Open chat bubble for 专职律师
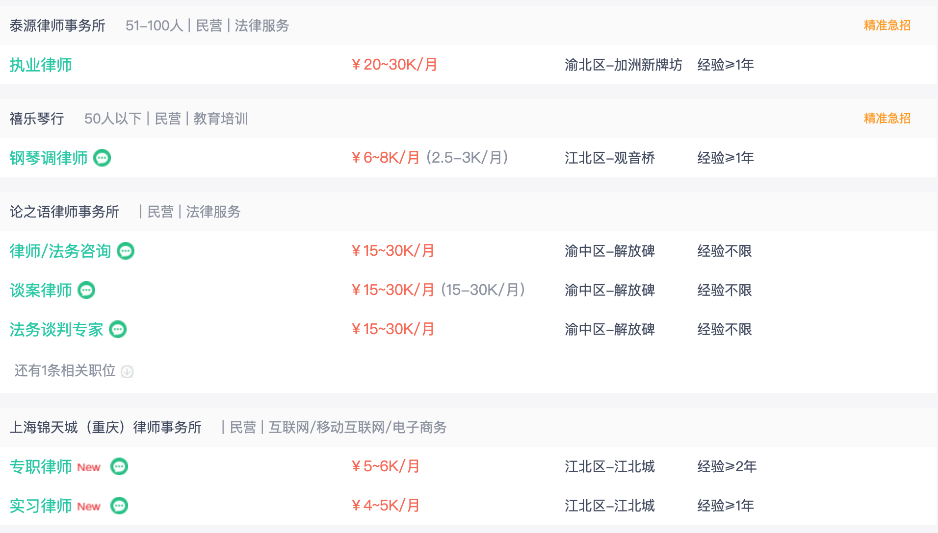Image resolution: width=938 pixels, height=533 pixels. [x=119, y=466]
